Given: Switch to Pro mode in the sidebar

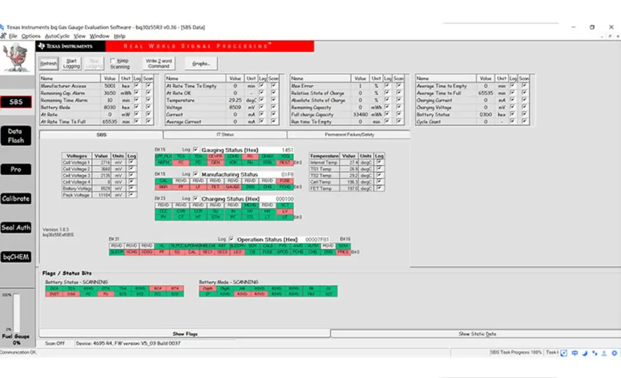Looking at the screenshot, I should [16, 169].
